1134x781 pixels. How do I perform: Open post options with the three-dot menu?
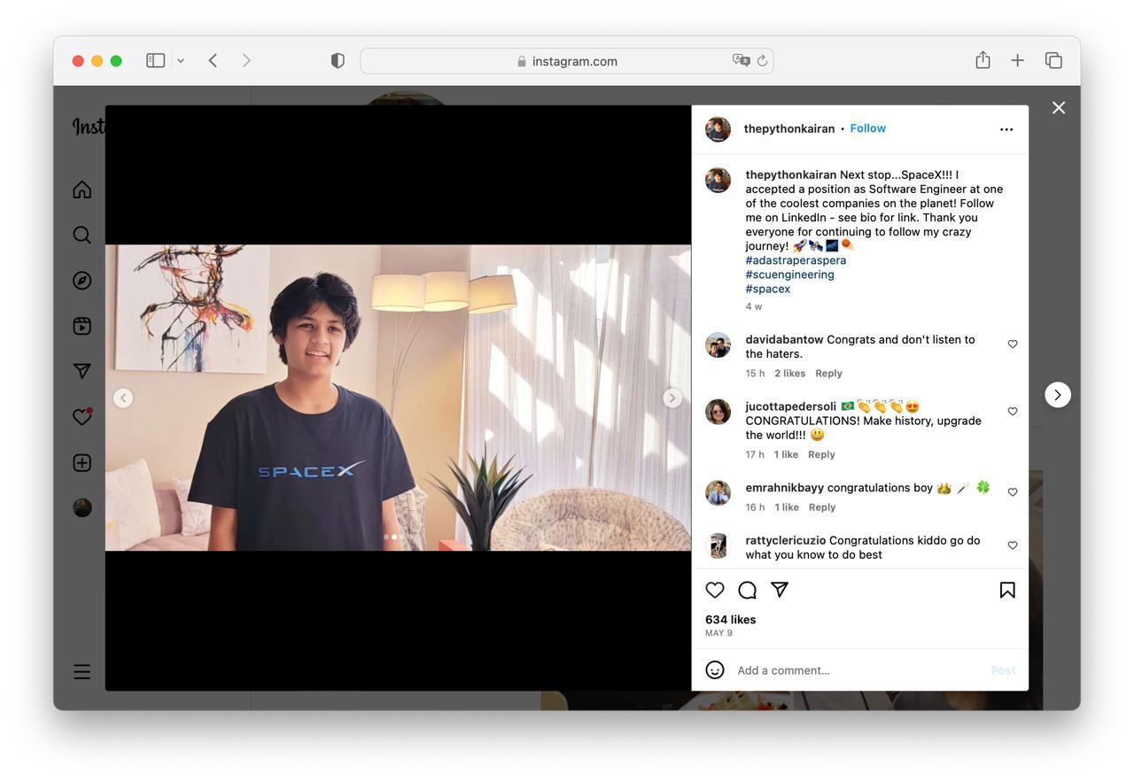[1006, 128]
